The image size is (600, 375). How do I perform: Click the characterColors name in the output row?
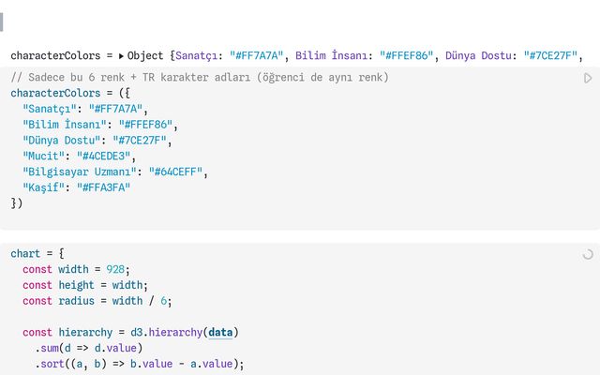click(55, 55)
